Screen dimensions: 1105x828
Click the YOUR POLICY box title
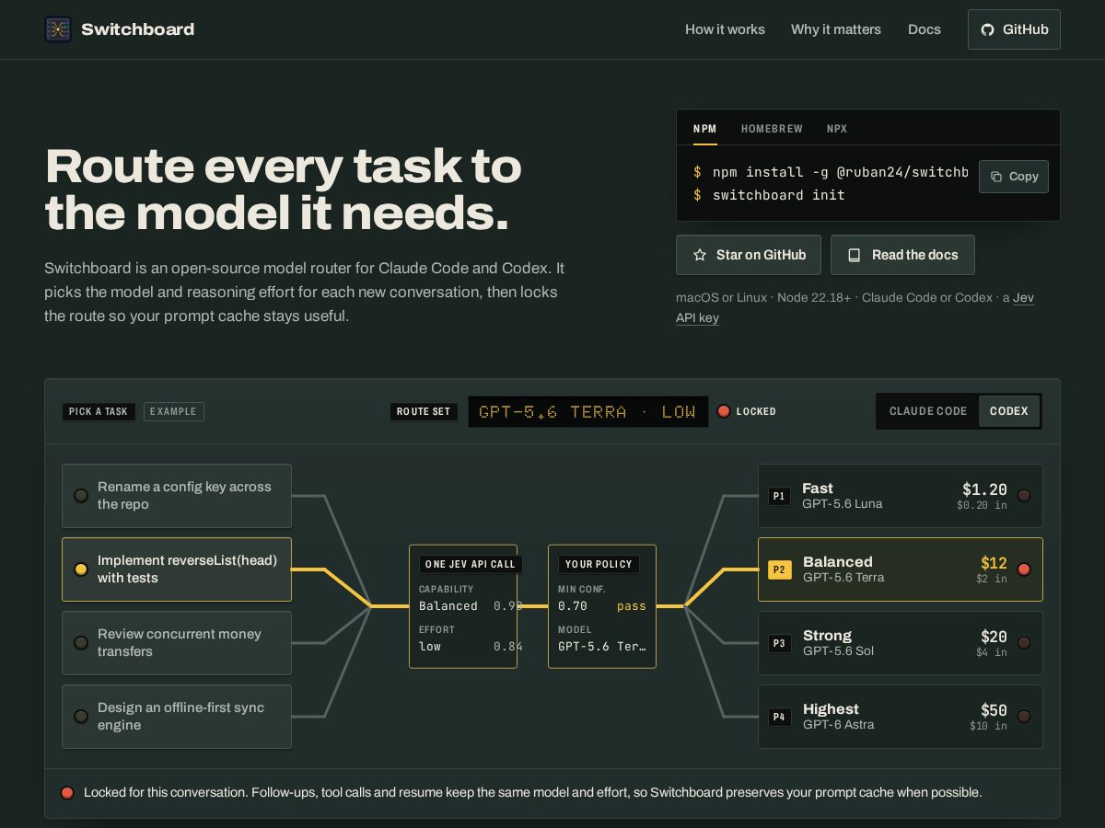pos(599,564)
